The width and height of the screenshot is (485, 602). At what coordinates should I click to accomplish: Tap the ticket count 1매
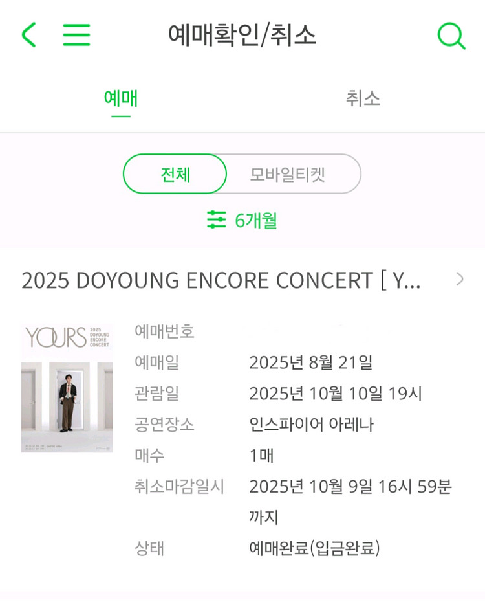261,456
